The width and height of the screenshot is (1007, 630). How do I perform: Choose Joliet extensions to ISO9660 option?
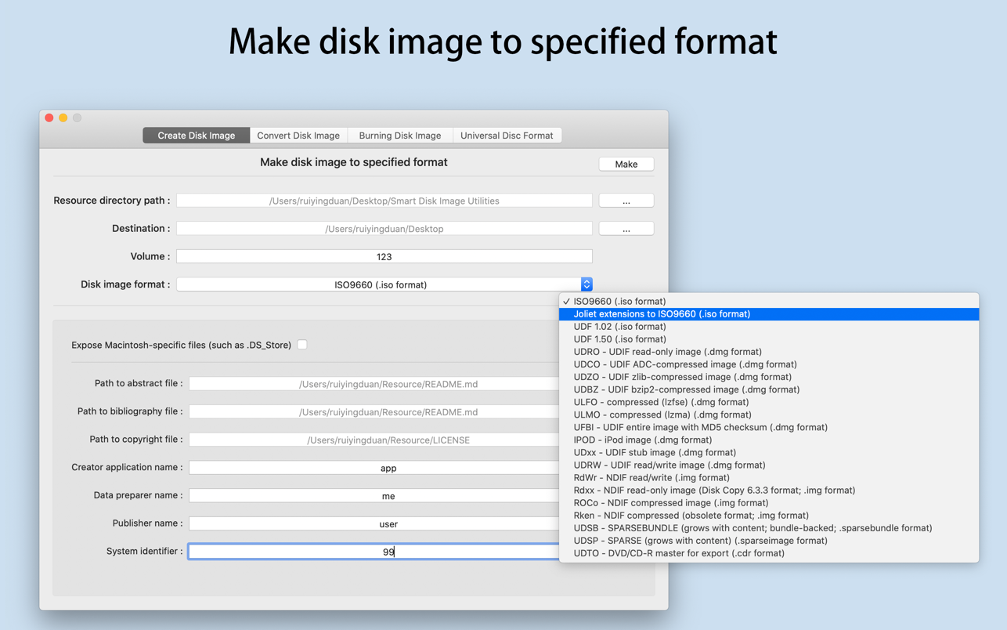[662, 314]
